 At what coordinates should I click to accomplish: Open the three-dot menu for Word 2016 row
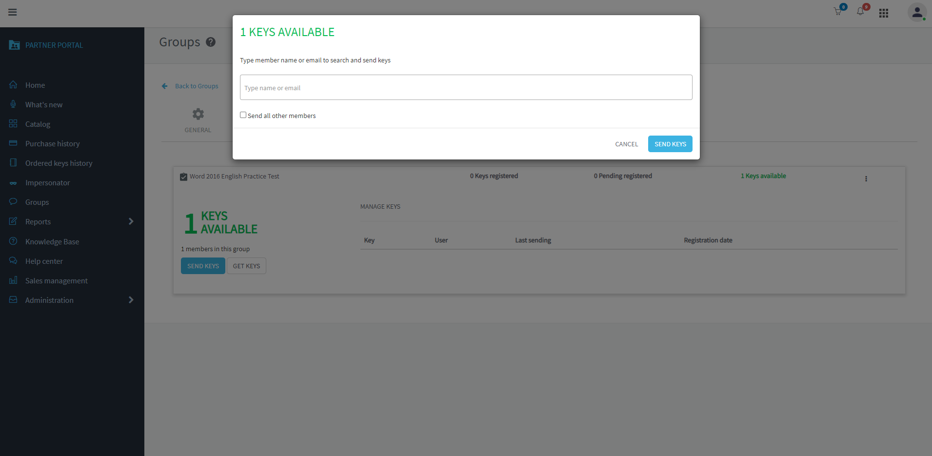pos(866,179)
